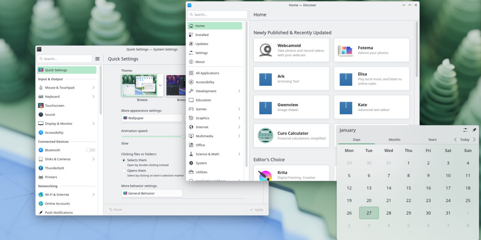
Task: Select Home in Discover sidebar
Action: (215, 26)
